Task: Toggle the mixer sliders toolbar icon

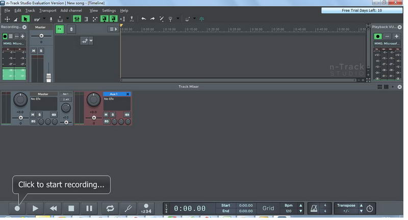Action: pos(77,19)
